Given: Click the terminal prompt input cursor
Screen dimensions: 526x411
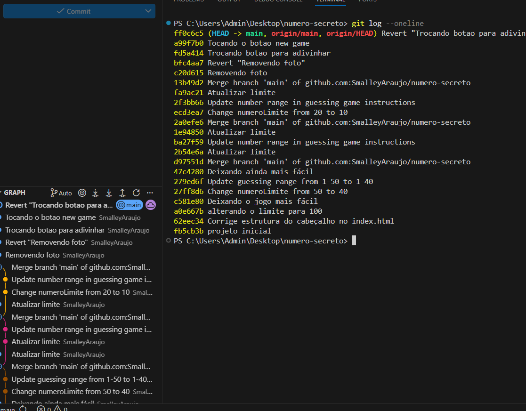Looking at the screenshot, I should pos(354,241).
